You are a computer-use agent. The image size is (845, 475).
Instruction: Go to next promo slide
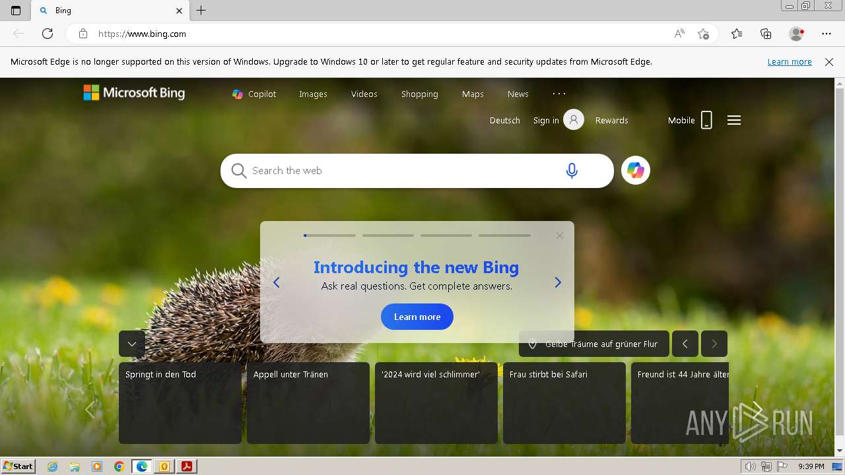[558, 282]
